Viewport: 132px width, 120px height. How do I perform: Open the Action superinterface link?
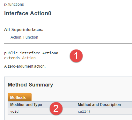click(16, 37)
